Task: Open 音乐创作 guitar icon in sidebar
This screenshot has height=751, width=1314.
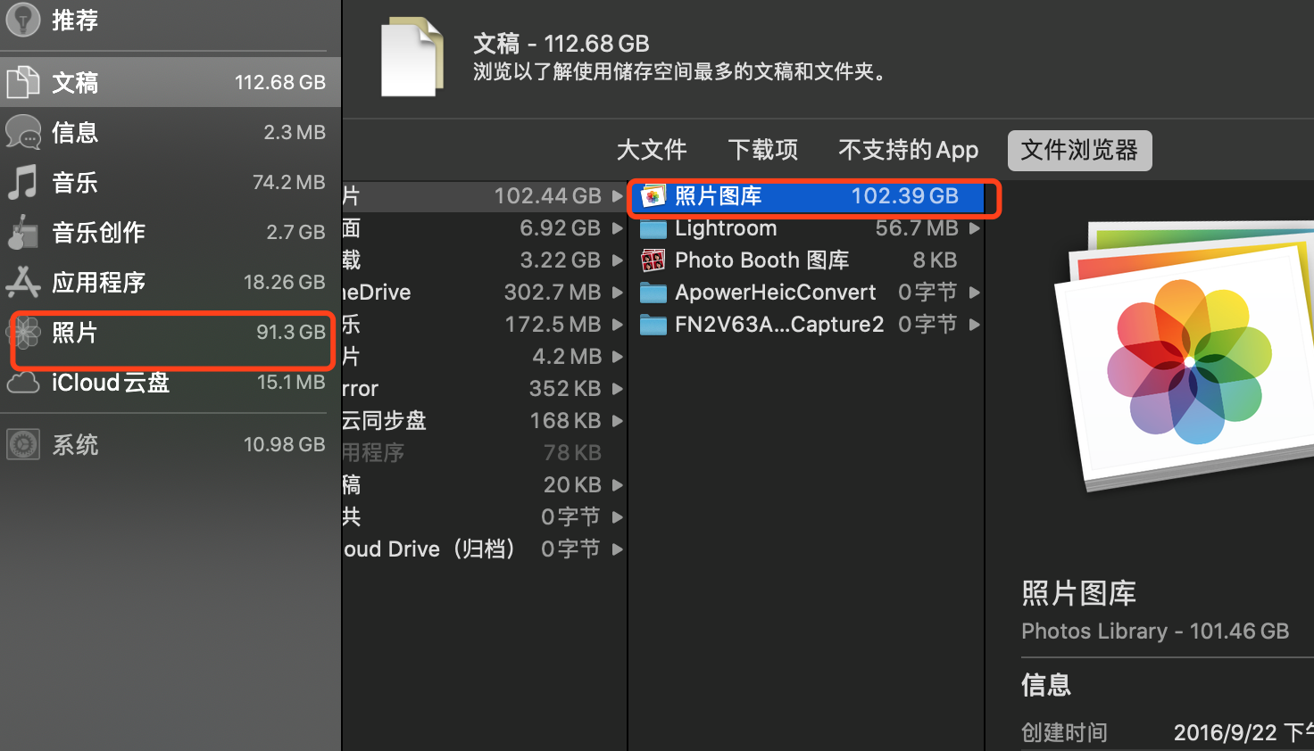Action: point(23,232)
